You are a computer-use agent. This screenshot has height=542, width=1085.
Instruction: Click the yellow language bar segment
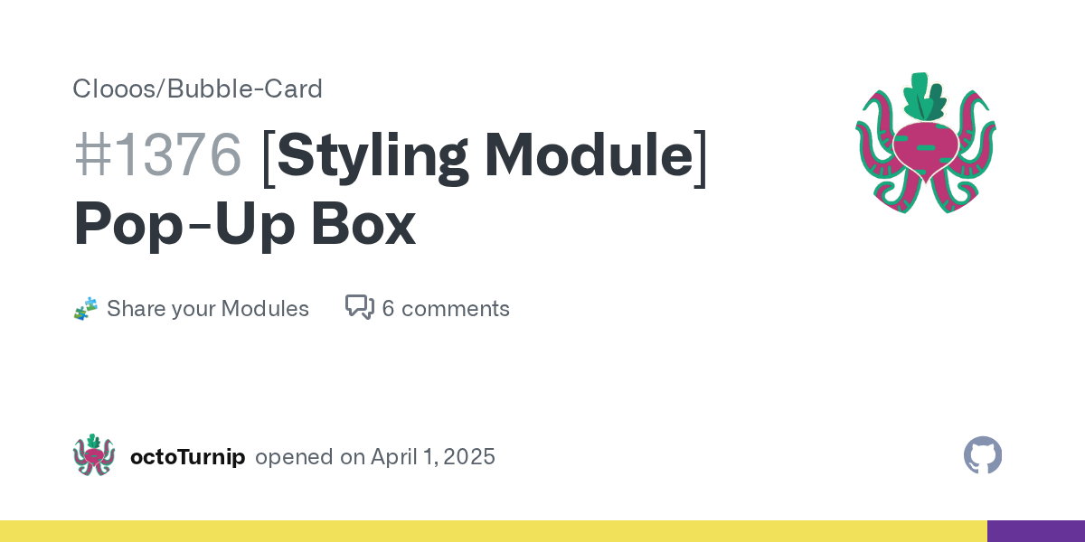(x=494, y=531)
